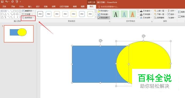This screenshot has width=185, height=98.
Task: Select the curve shape
Action: coord(11,17)
